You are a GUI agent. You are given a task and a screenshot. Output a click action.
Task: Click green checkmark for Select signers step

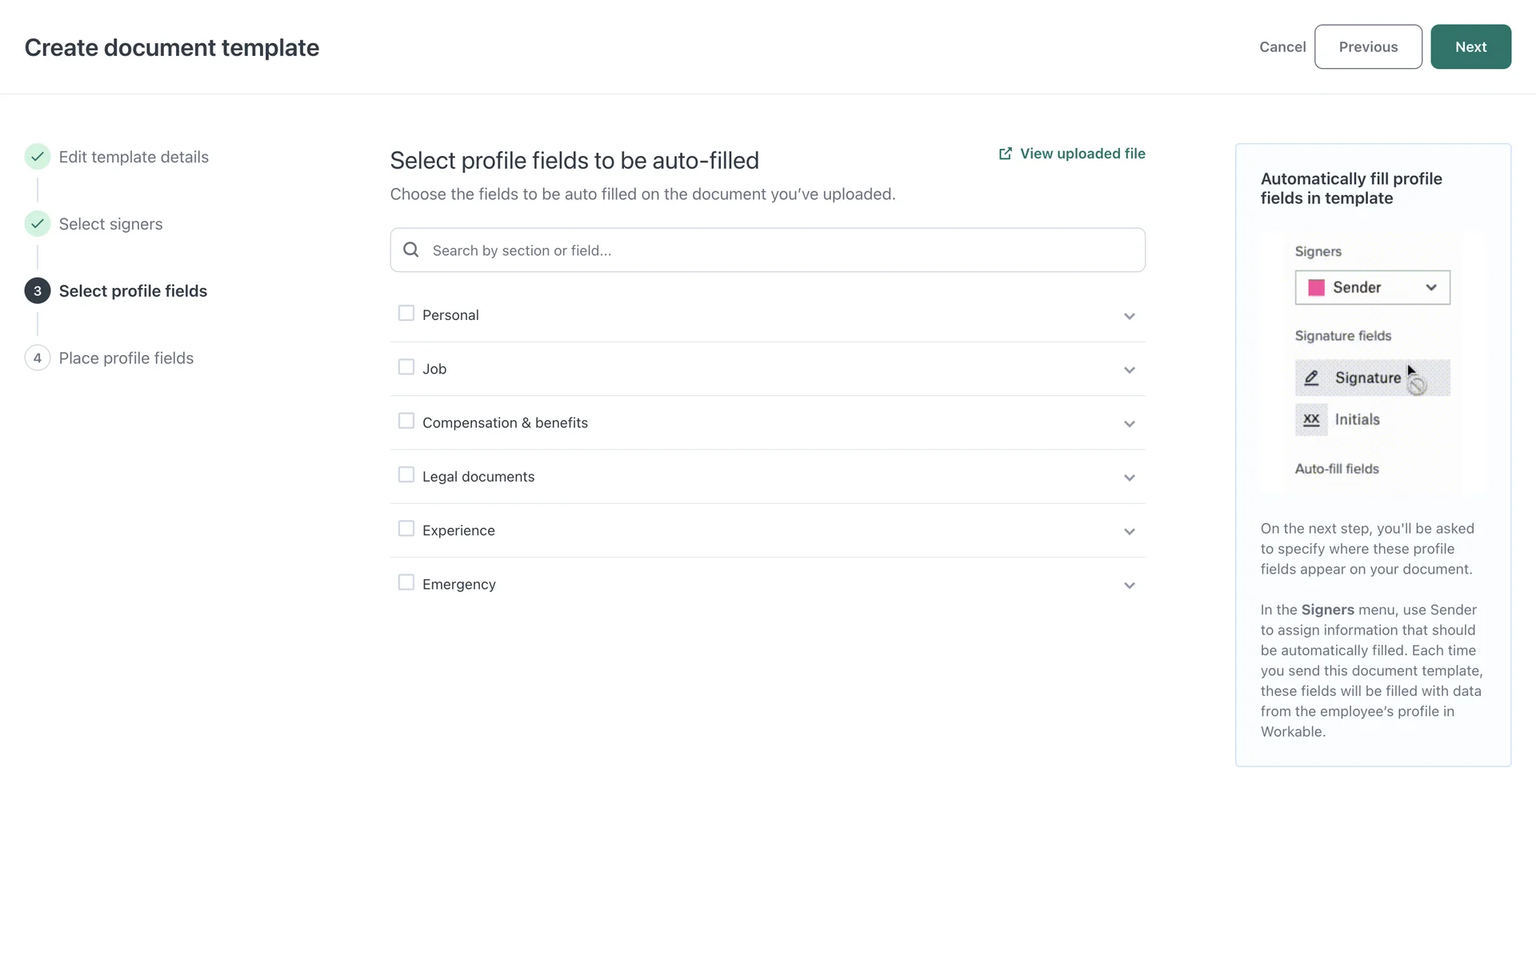tap(38, 224)
